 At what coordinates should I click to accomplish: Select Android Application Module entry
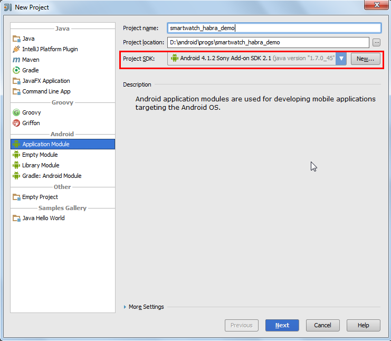click(63, 144)
